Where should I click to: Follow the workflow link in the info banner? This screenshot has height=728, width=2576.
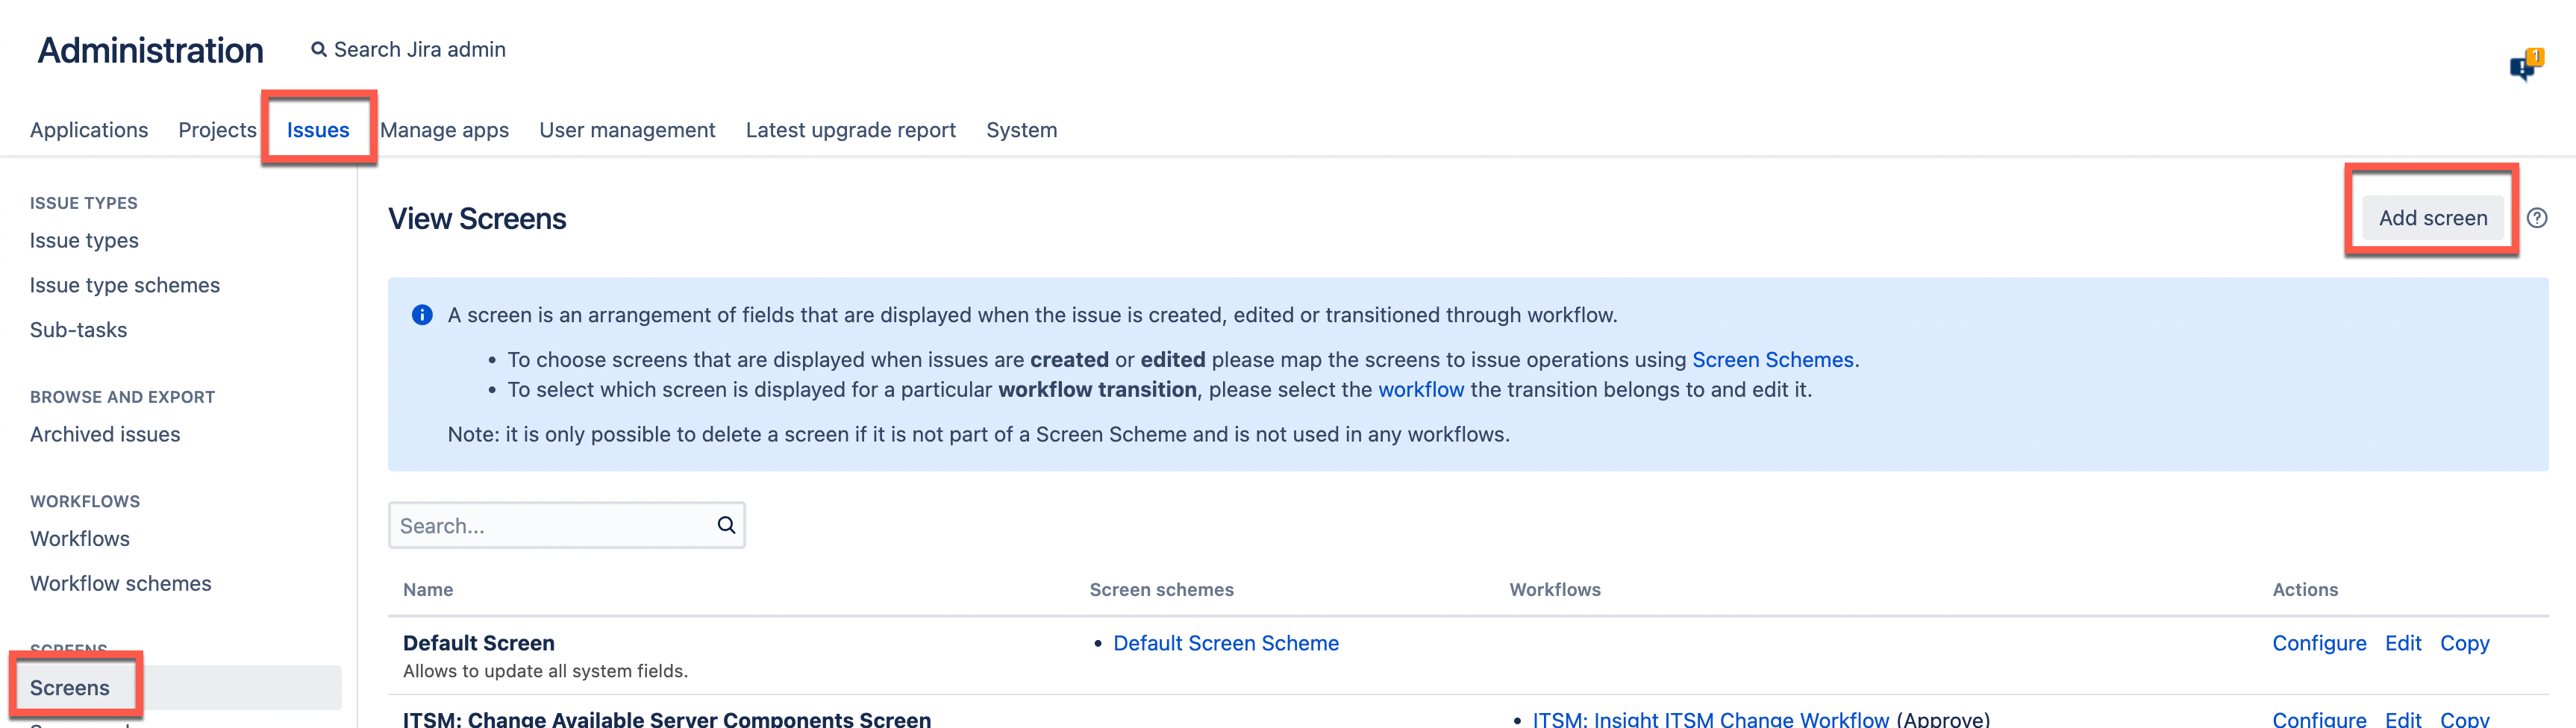[x=1421, y=390]
